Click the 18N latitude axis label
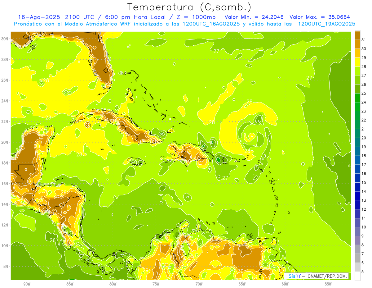Viewport: 372px width, 288px height. coord(5,163)
